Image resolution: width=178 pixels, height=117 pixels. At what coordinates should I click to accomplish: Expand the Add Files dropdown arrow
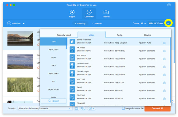click(x=24, y=24)
